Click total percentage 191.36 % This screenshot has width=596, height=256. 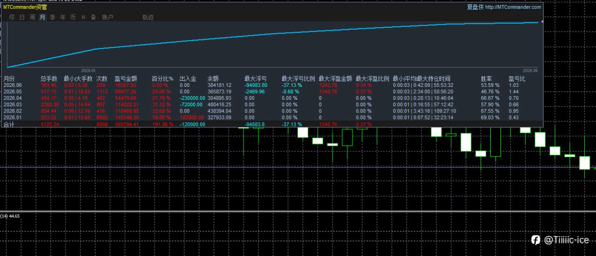coord(163,125)
